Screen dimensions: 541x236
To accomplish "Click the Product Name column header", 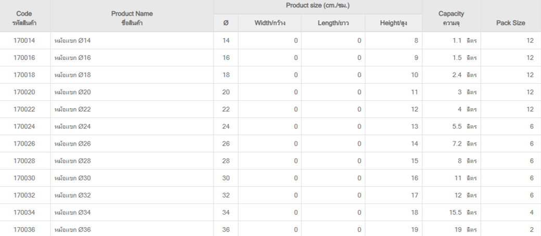I will [x=132, y=18].
